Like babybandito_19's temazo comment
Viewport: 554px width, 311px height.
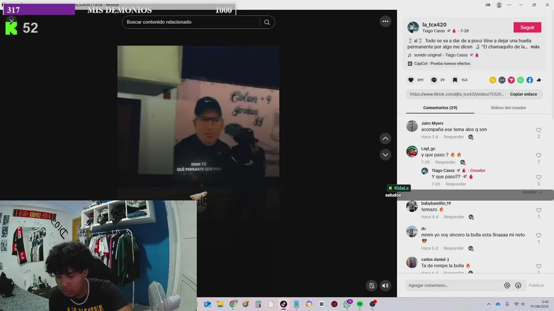pyautogui.click(x=538, y=210)
